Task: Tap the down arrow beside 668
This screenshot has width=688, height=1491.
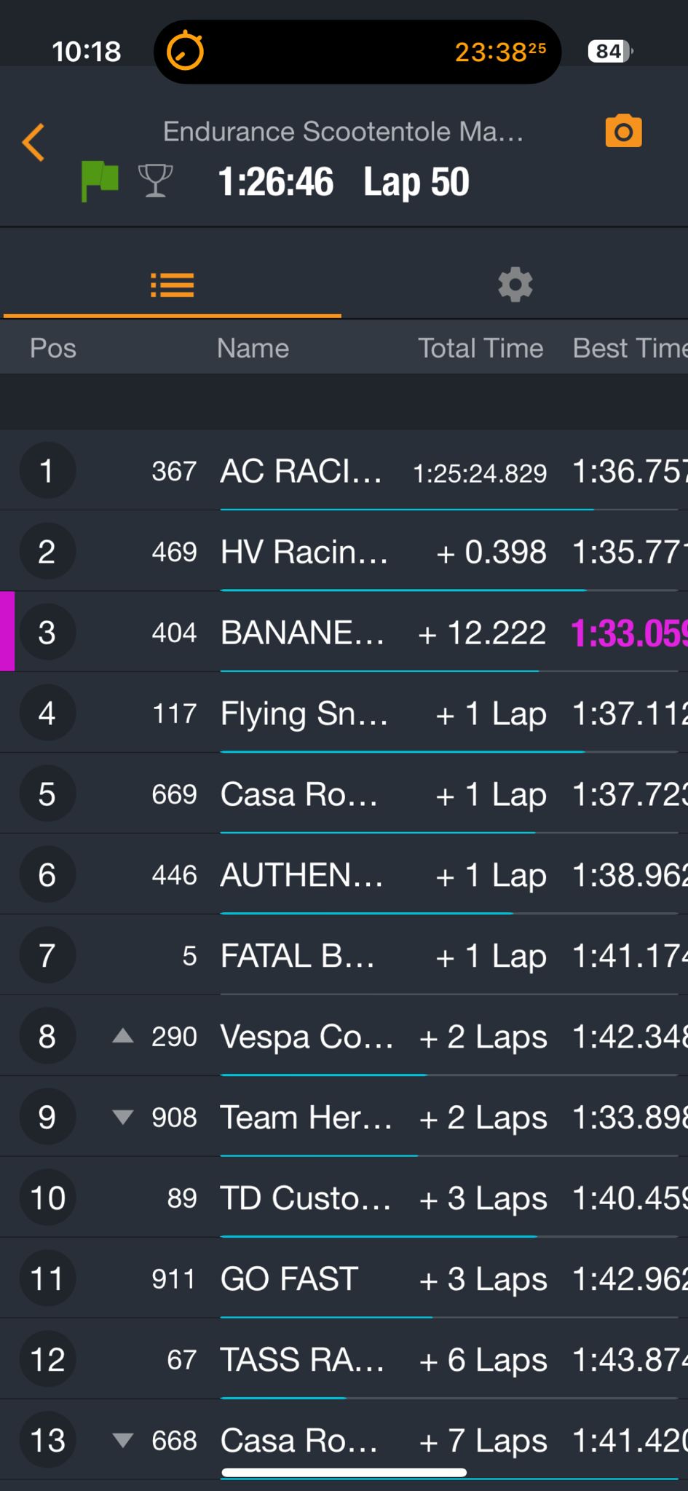Action: pyautogui.click(x=123, y=1439)
